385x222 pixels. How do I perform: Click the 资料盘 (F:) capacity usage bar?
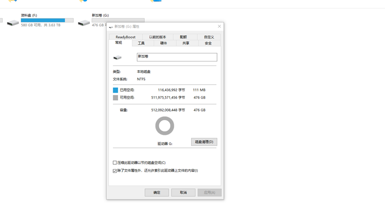[x=47, y=20]
